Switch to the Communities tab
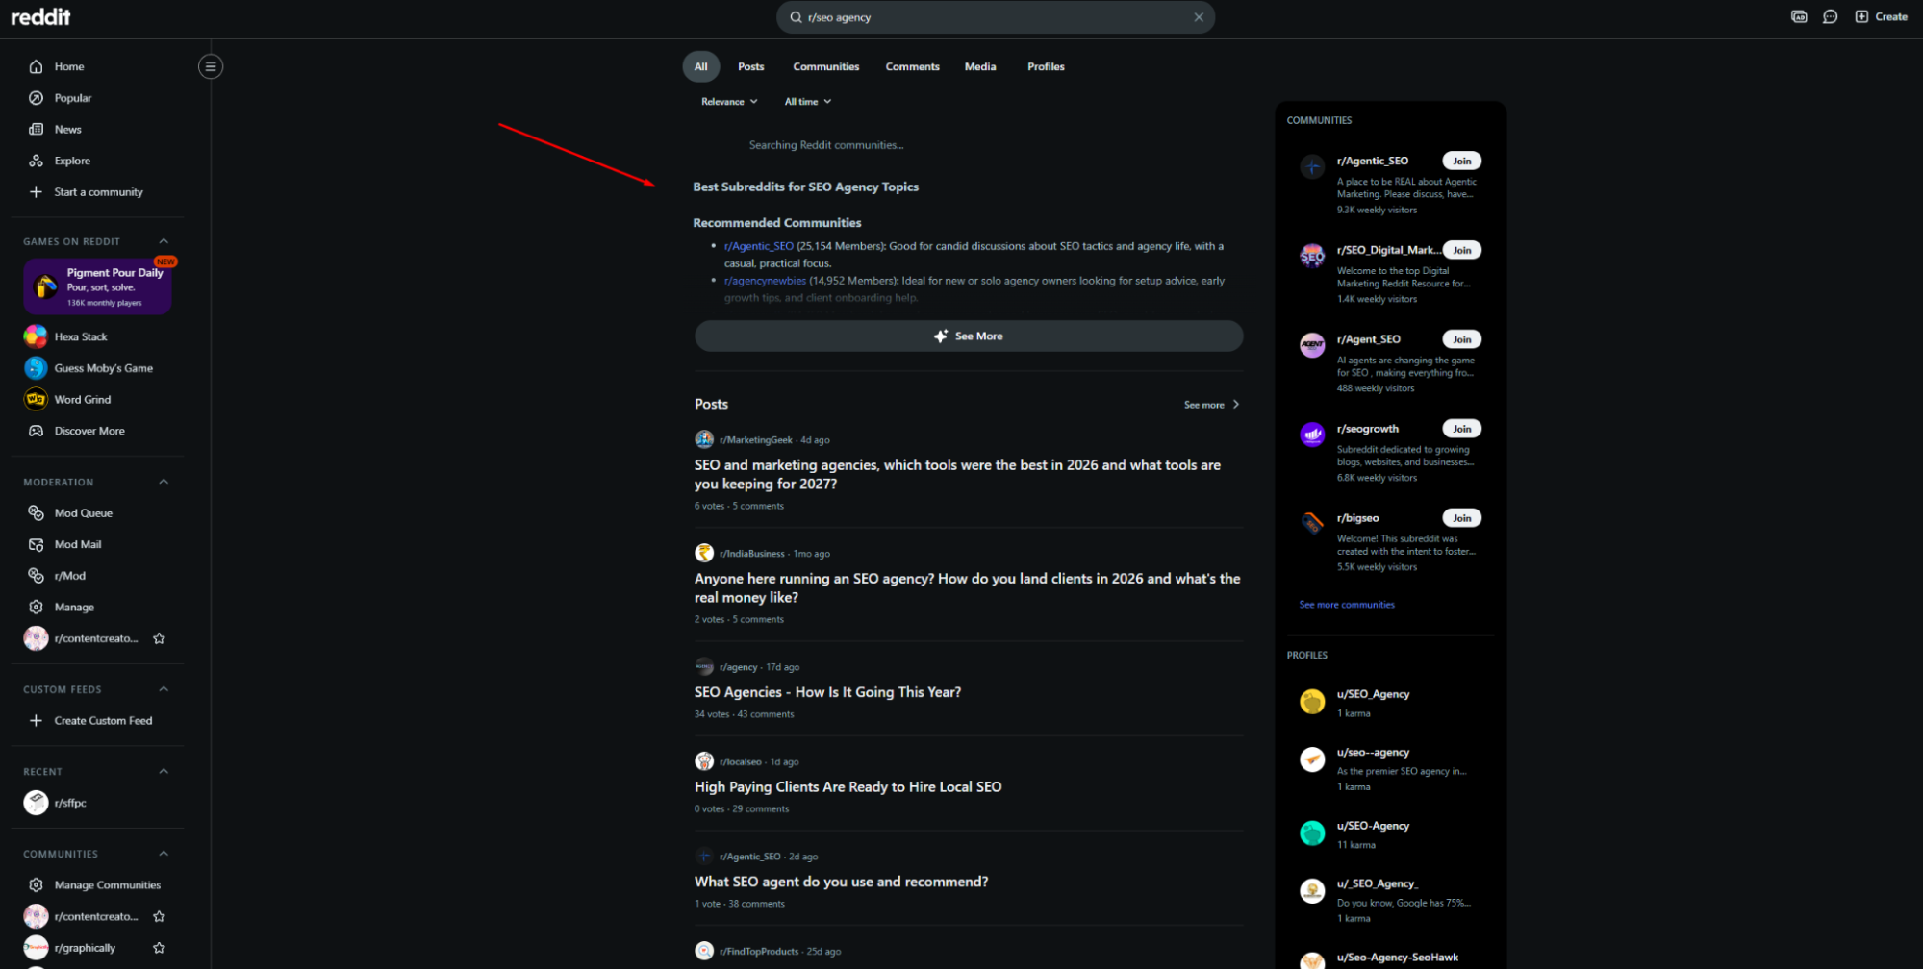 825,66
